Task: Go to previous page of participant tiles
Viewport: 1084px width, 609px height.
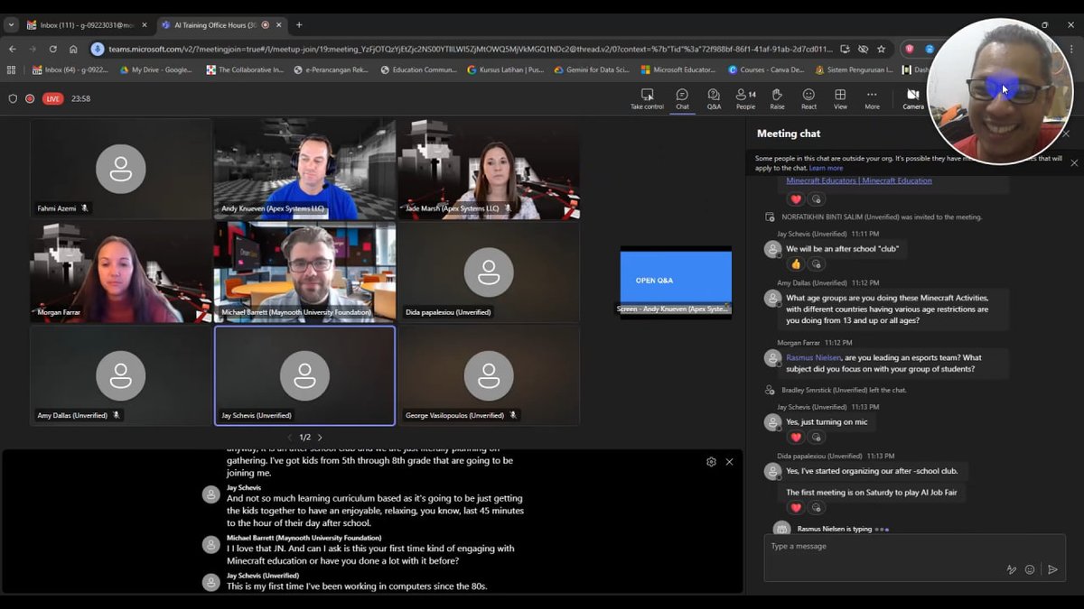Action: (289, 438)
